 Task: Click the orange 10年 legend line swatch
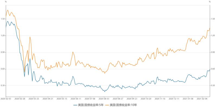click(107, 105)
